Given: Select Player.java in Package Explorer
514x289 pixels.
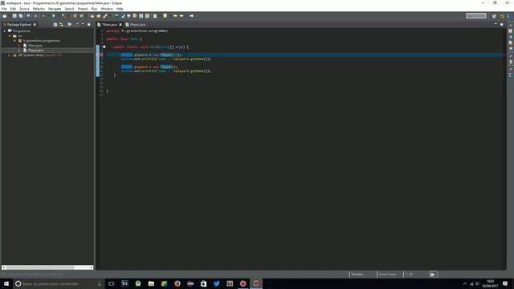Looking at the screenshot, I should pos(35,51).
